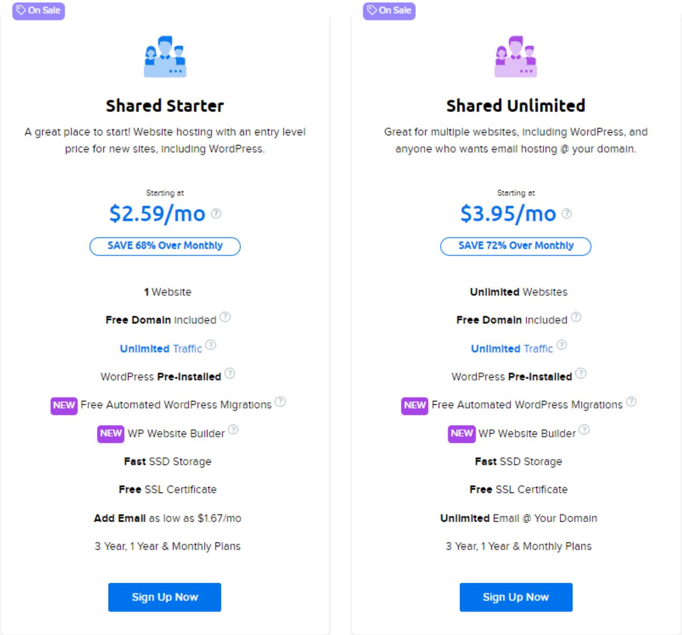The image size is (682, 635).
Task: Click Shared Starter WP Website Builder help icon
Action: point(233,430)
